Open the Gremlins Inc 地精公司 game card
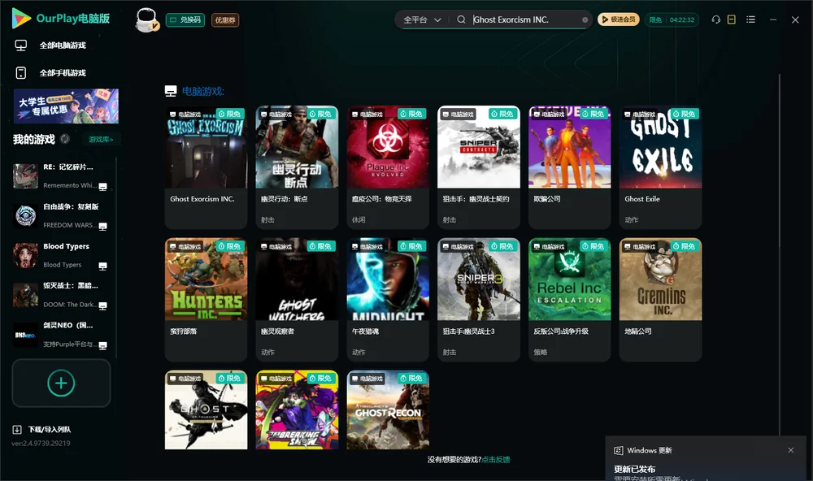 click(x=660, y=299)
